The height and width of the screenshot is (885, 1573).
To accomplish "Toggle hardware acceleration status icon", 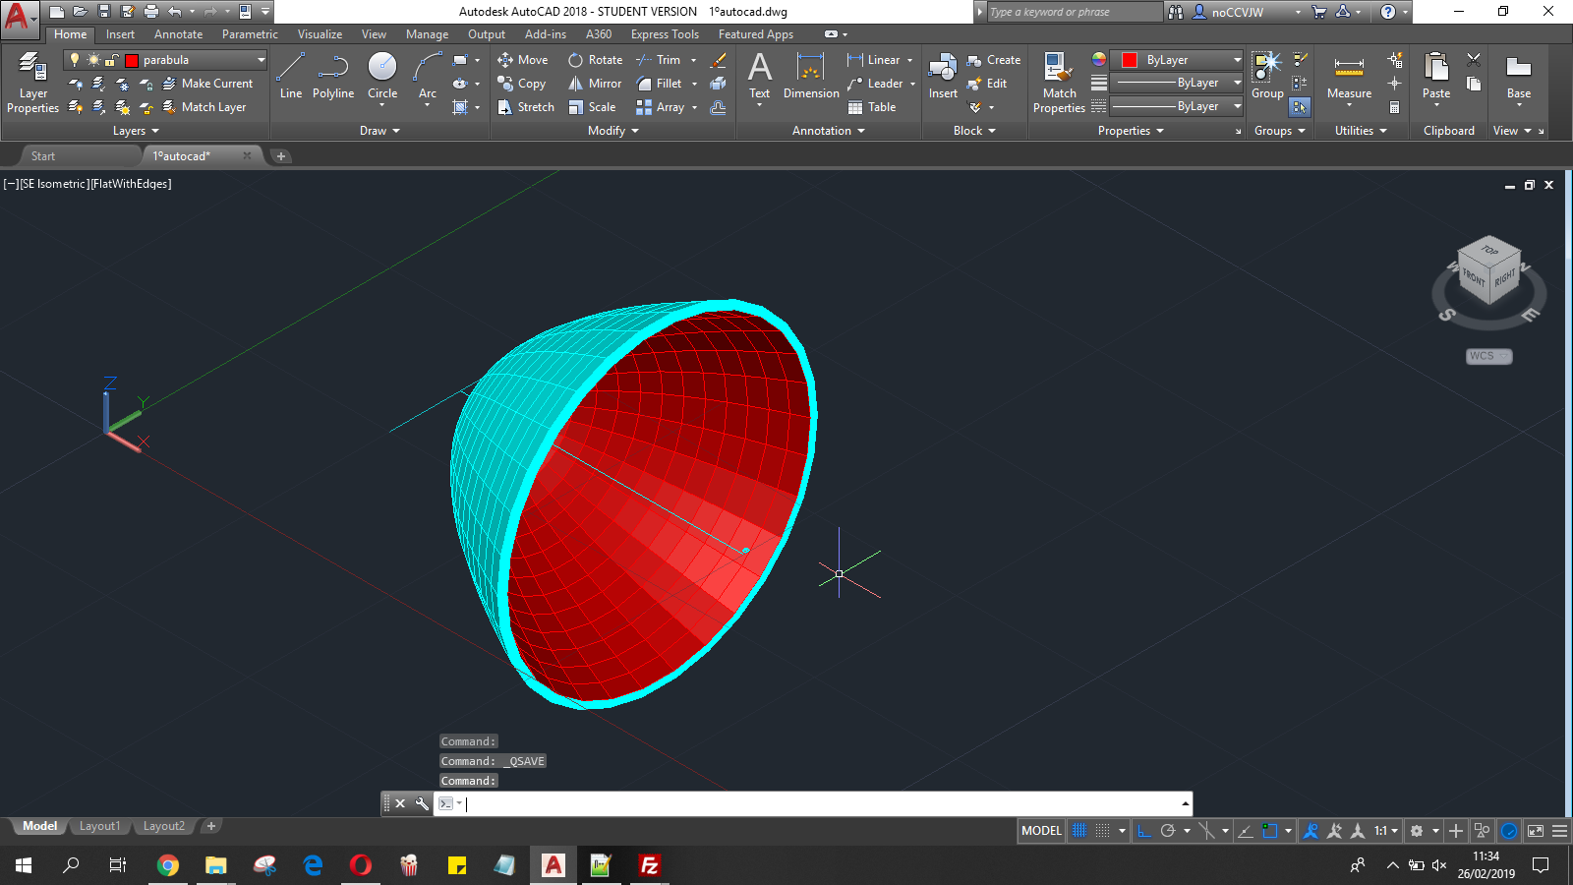I will pos(1509,831).
